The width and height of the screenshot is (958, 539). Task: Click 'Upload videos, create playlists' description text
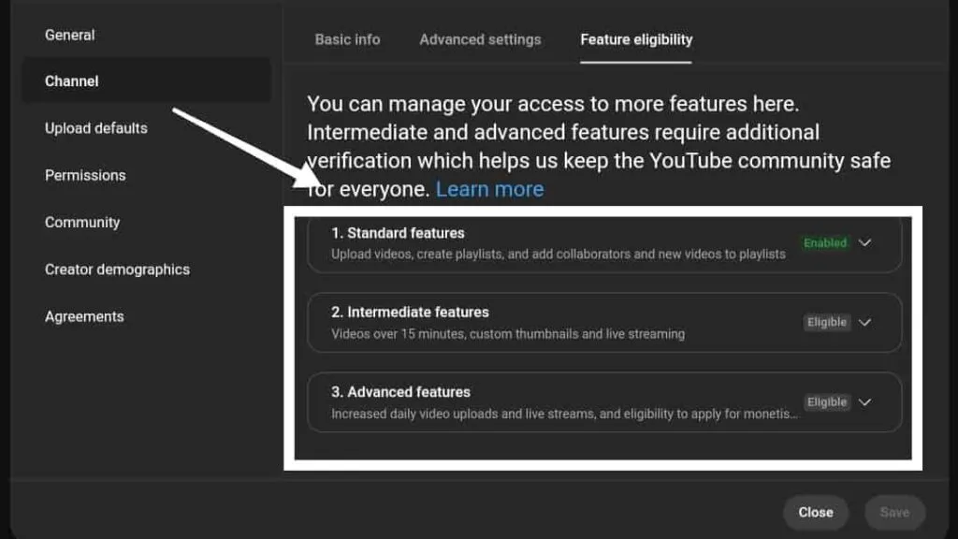click(x=559, y=255)
